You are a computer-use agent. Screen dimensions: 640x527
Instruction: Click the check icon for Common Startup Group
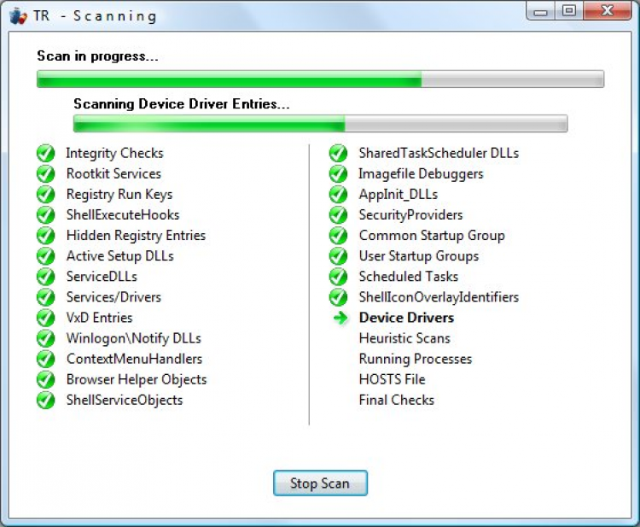339,235
